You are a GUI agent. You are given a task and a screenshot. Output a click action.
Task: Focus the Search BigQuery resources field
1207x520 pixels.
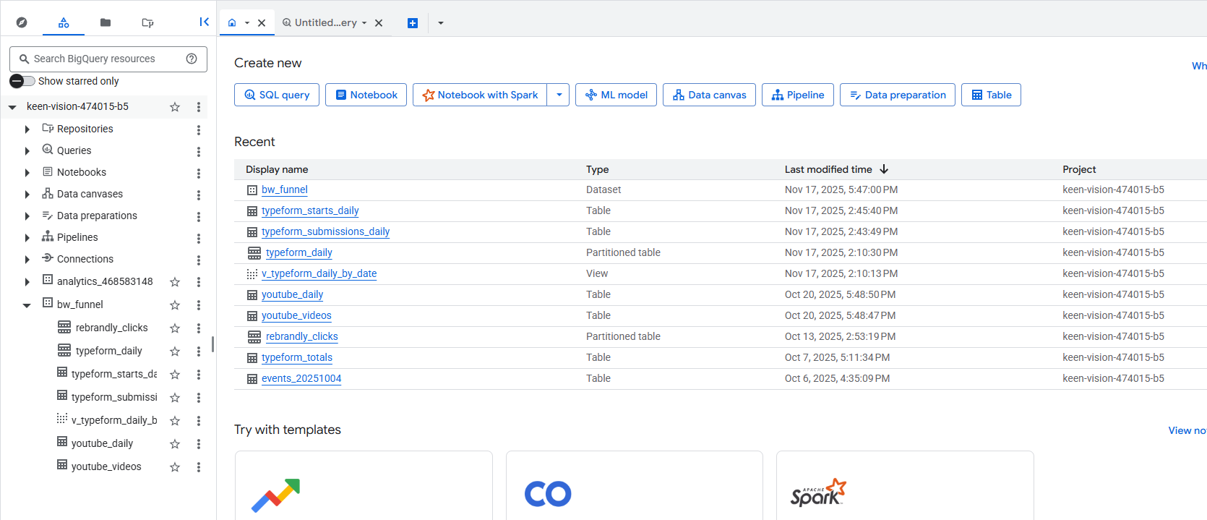pyautogui.click(x=108, y=59)
